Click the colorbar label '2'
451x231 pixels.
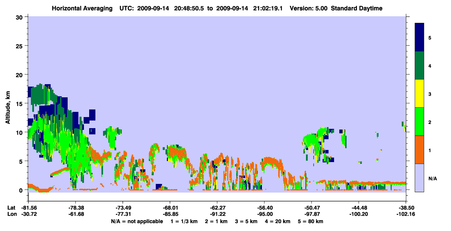429,122
